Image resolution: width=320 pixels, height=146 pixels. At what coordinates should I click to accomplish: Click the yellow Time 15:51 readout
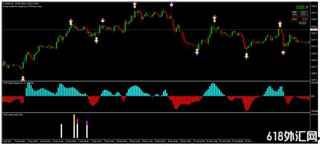[x=300, y=19]
